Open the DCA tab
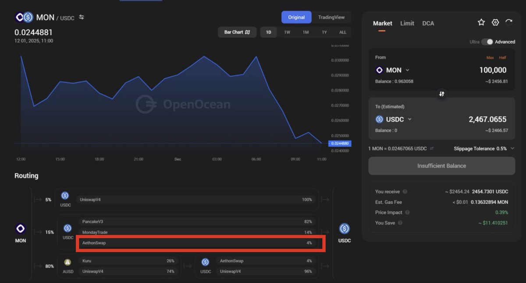Viewport: 526px width, 283px height. [x=428, y=23]
